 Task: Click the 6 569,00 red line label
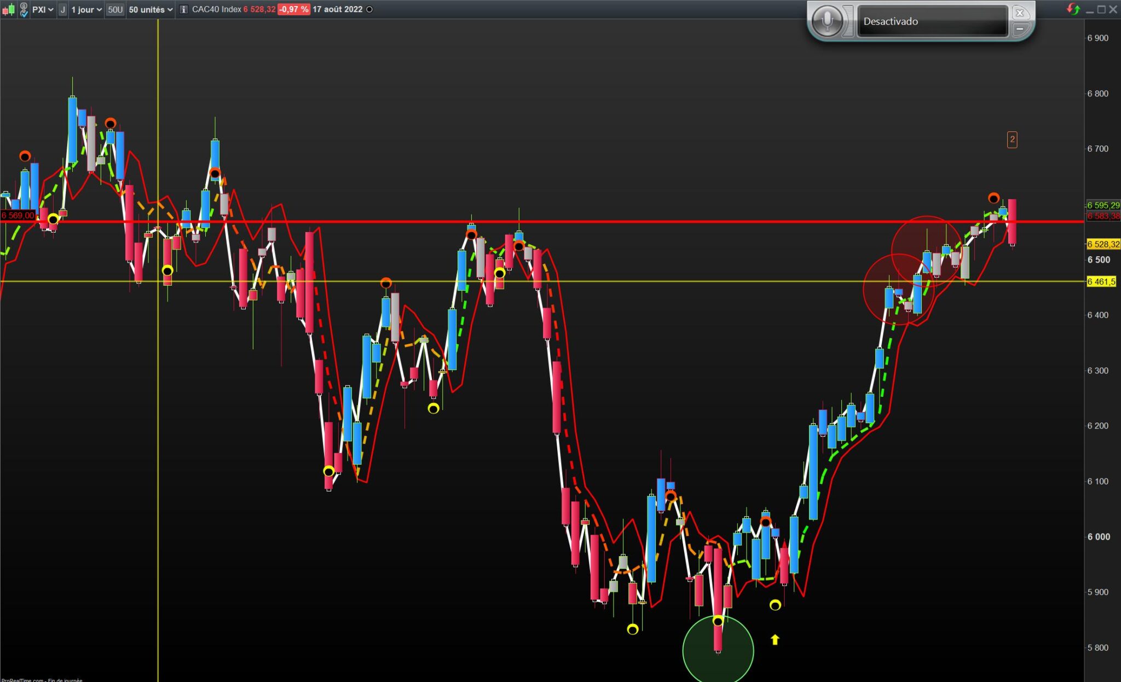click(x=18, y=216)
